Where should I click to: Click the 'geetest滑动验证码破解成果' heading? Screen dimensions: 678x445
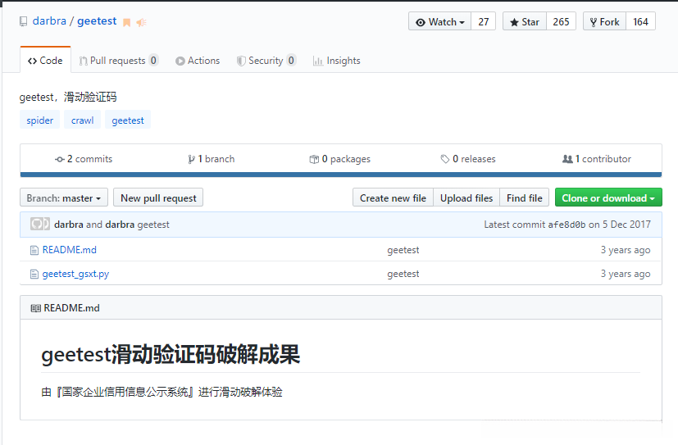(x=171, y=355)
